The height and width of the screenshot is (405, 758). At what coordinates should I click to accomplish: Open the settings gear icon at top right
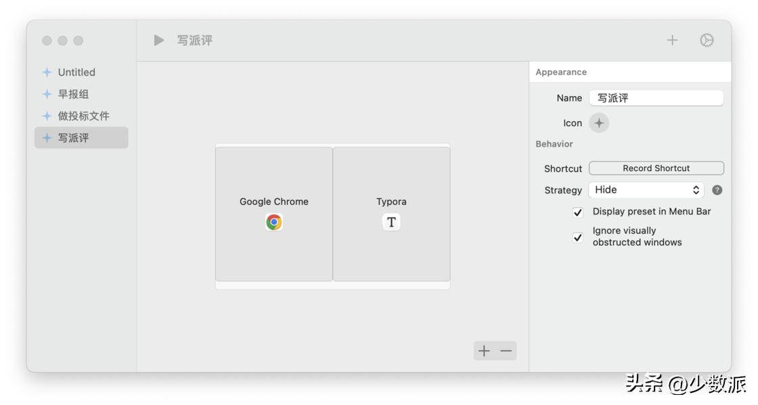pyautogui.click(x=707, y=41)
